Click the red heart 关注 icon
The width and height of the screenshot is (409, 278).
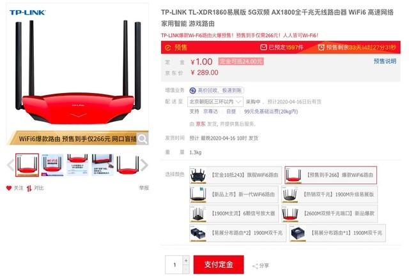tap(9, 187)
